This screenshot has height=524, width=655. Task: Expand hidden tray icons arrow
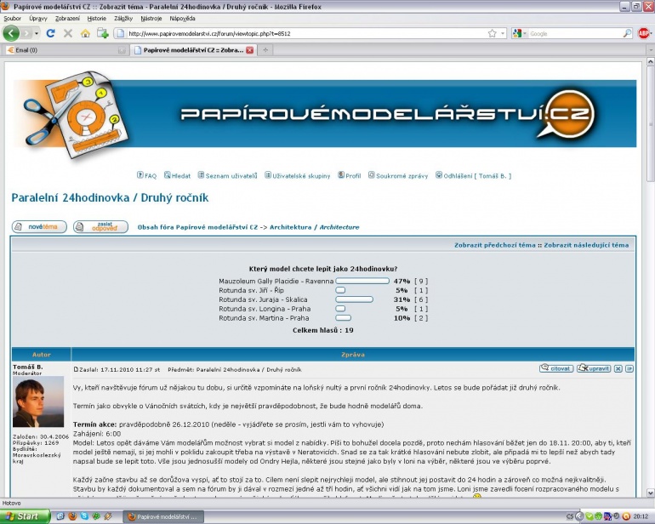click(x=579, y=517)
